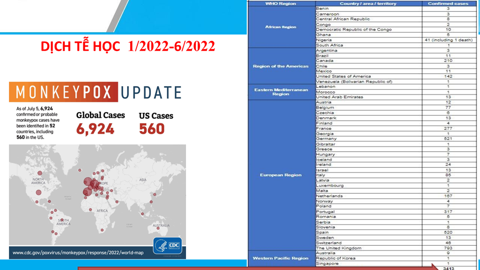Click the total 3413 cell
The height and width of the screenshot is (270, 480).
(448, 268)
